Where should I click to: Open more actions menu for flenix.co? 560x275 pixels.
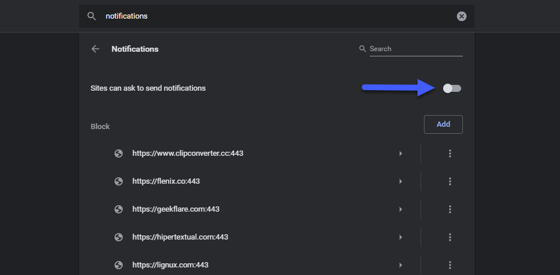point(450,181)
